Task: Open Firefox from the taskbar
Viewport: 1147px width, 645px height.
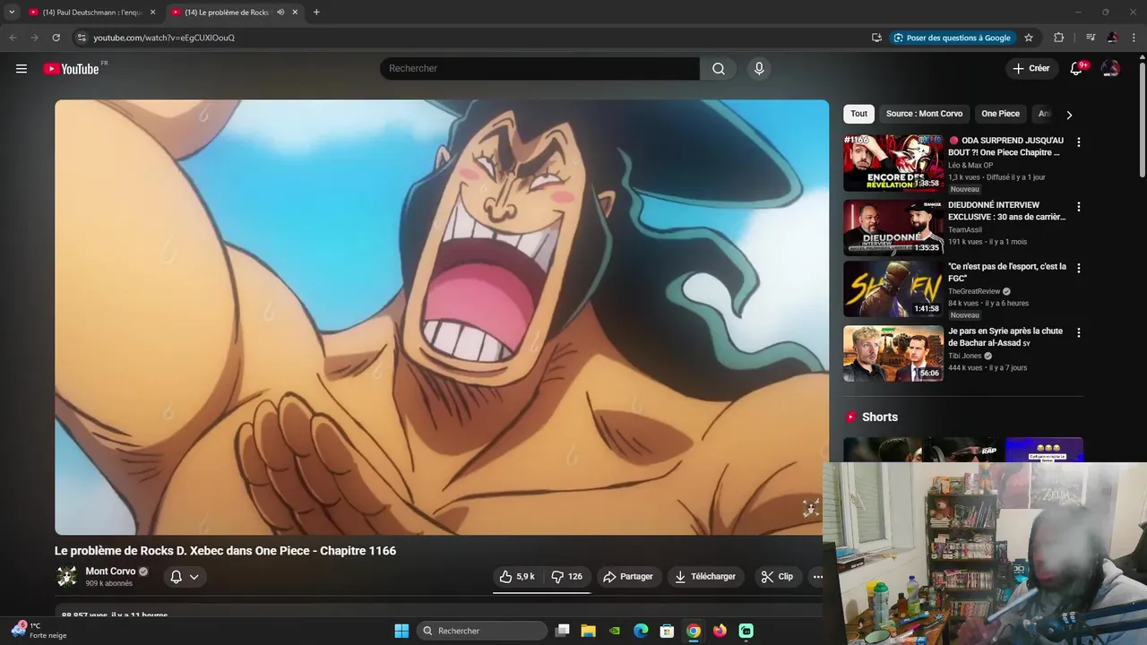Action: [x=720, y=631]
